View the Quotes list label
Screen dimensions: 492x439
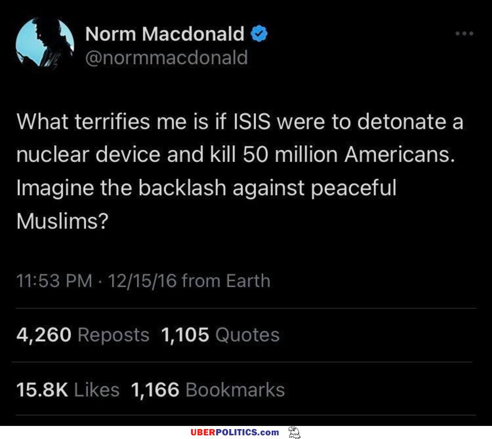[x=247, y=335]
